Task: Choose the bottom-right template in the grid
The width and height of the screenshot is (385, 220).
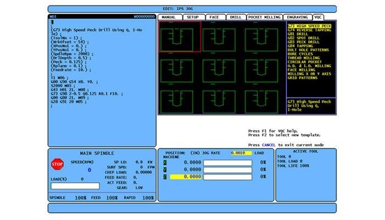Action: click(261, 101)
